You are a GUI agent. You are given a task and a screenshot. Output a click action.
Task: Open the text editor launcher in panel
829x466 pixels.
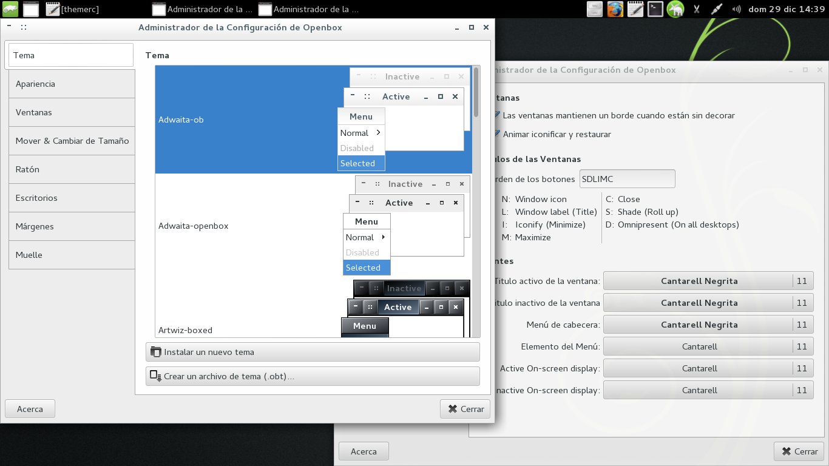pos(635,9)
